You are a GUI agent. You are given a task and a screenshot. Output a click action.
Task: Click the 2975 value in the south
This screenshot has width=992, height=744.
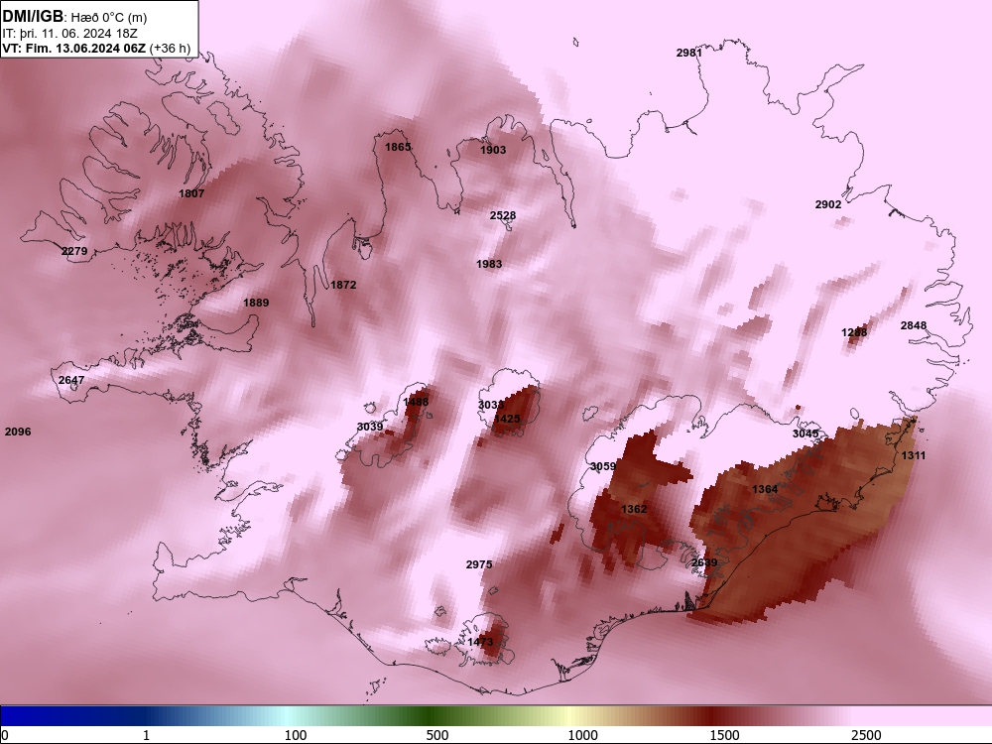click(x=479, y=565)
